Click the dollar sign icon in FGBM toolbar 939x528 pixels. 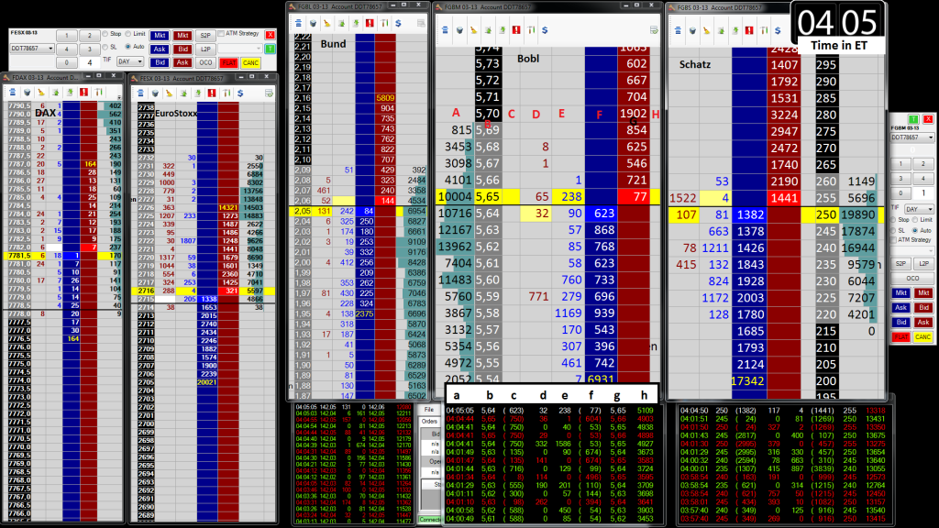click(545, 30)
